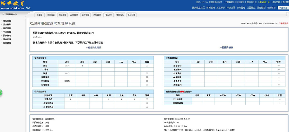Open manage arrows for 资讯点评 row
Viewport: 289px width, 132px height.
coord(278,81)
